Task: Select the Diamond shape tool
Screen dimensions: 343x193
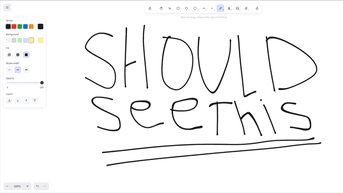Action: coord(187,8)
